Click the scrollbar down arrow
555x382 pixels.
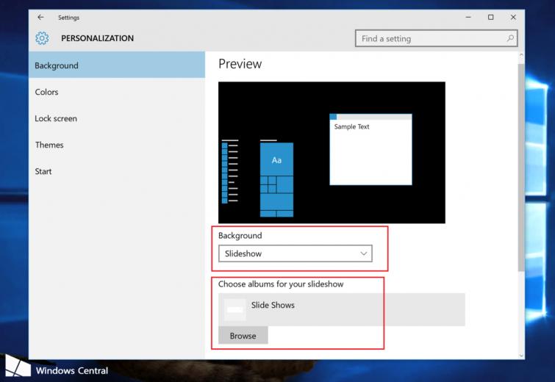pyautogui.click(x=521, y=355)
